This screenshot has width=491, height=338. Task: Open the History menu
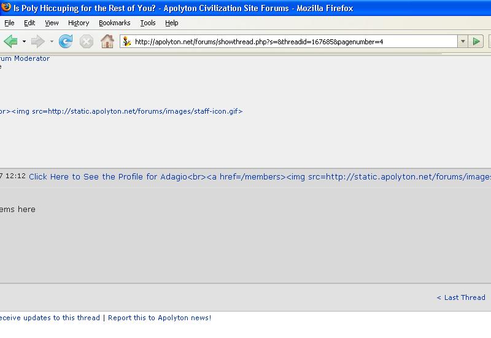[x=79, y=23]
